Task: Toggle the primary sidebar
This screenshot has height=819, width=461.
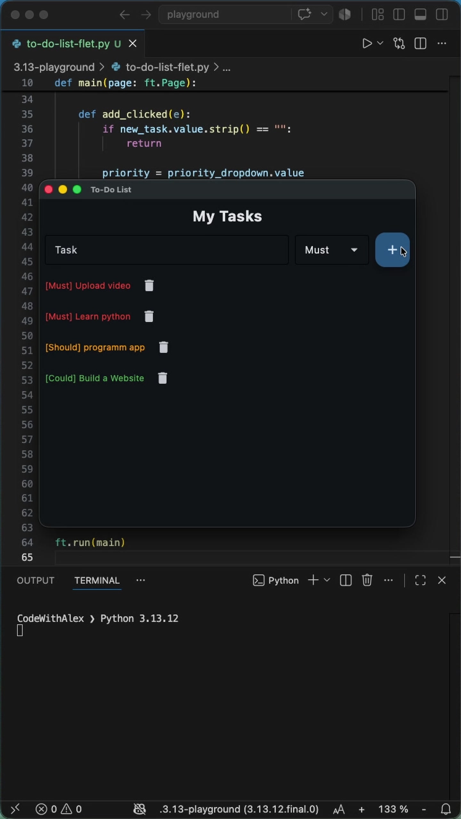Action: (399, 14)
